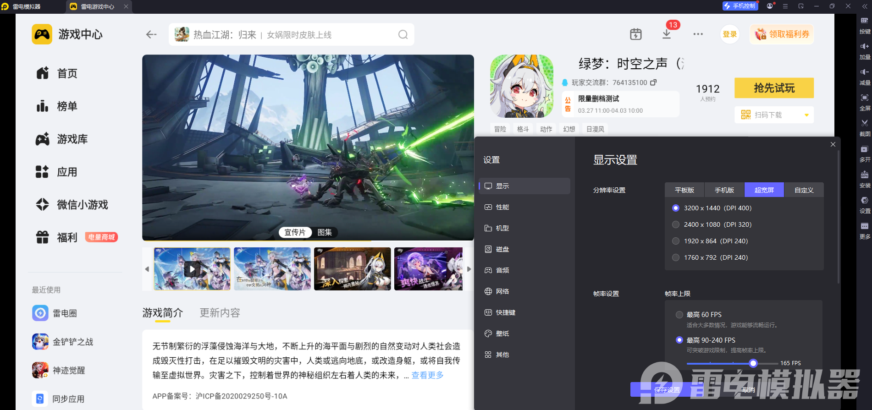Open the 更多 tools in right sidebar
Viewport: 872px width, 410px height.
click(x=864, y=230)
